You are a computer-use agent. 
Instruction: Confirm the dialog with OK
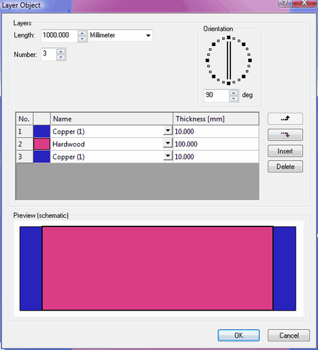point(239,335)
